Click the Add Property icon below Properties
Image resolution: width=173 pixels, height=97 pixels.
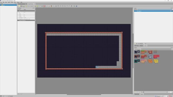point(18,94)
